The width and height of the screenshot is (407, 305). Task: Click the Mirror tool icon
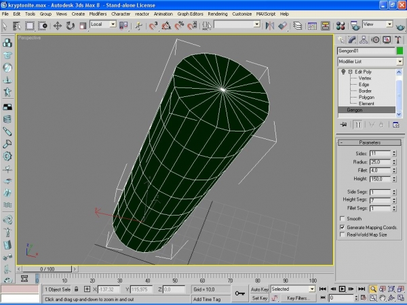(270, 26)
